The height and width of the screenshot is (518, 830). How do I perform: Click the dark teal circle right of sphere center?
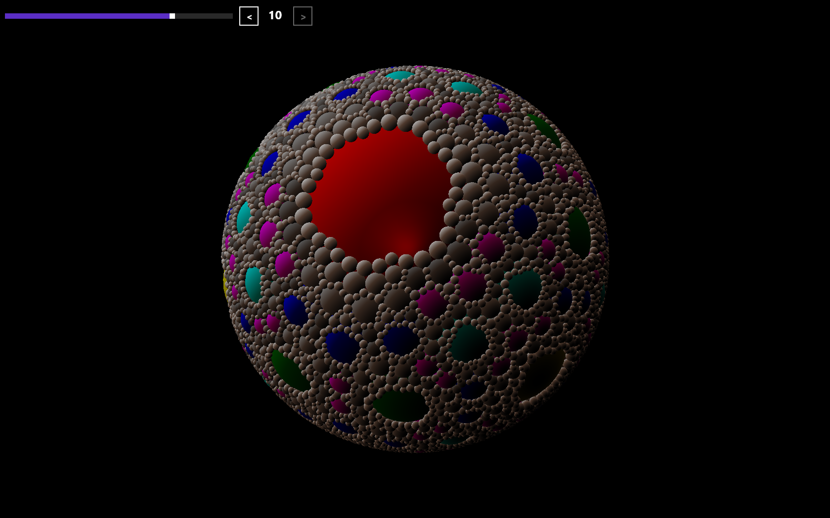click(525, 288)
